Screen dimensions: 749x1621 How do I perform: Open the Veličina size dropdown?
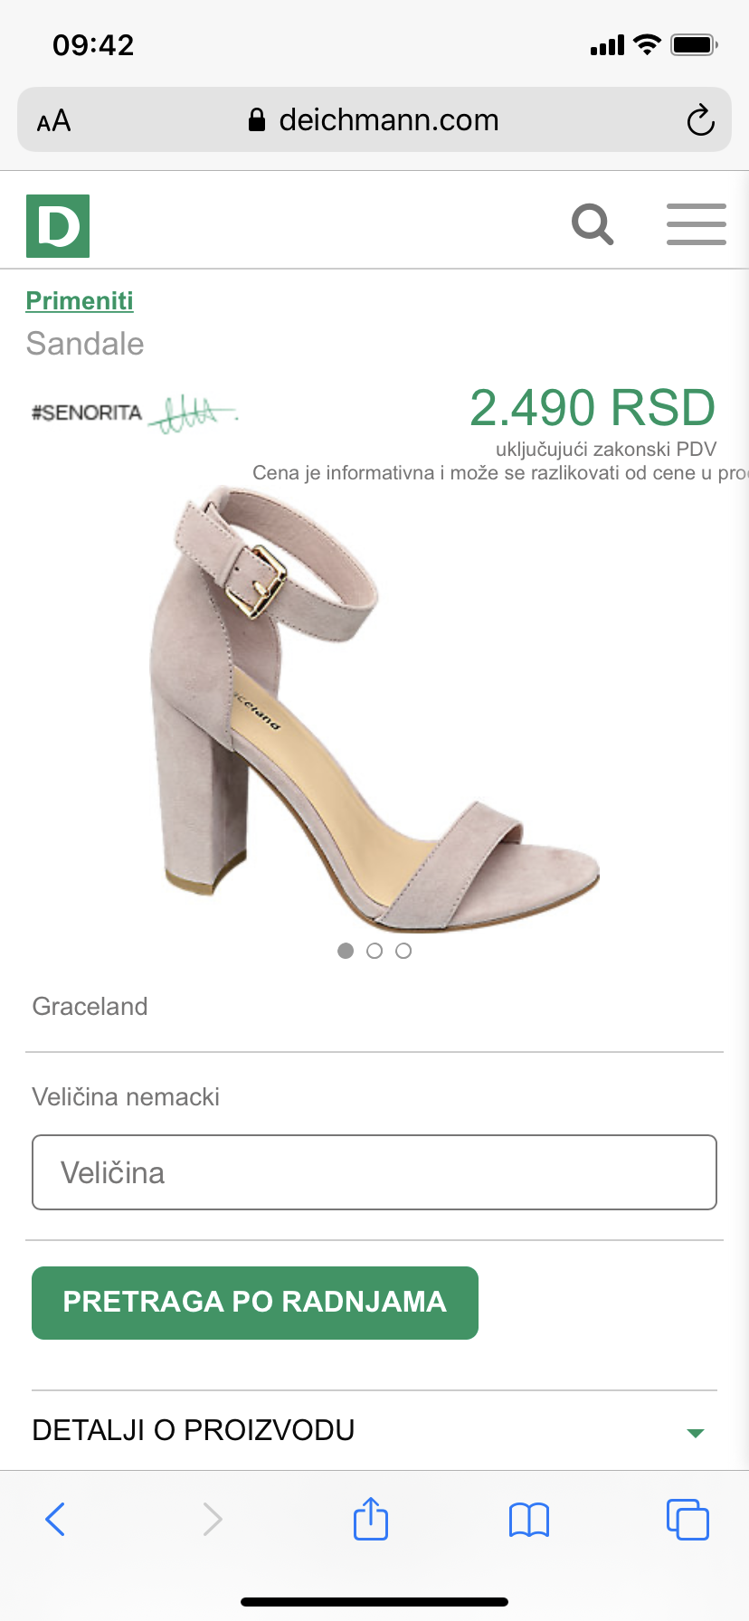click(x=374, y=1172)
